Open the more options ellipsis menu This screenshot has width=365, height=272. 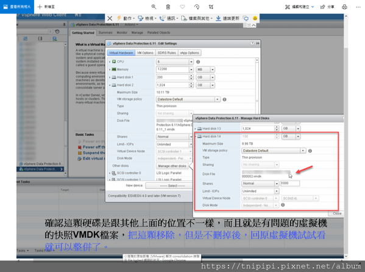tap(358, 7)
